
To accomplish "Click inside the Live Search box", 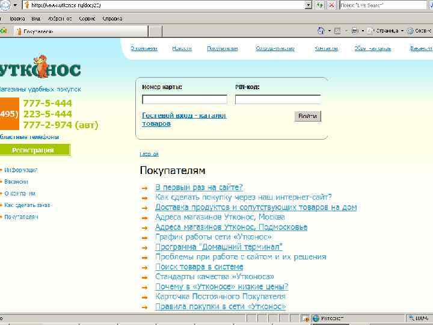I will pyautogui.click(x=382, y=5).
